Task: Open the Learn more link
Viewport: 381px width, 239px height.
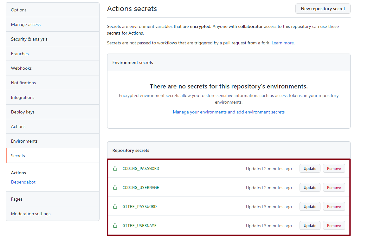Action: click(282, 43)
